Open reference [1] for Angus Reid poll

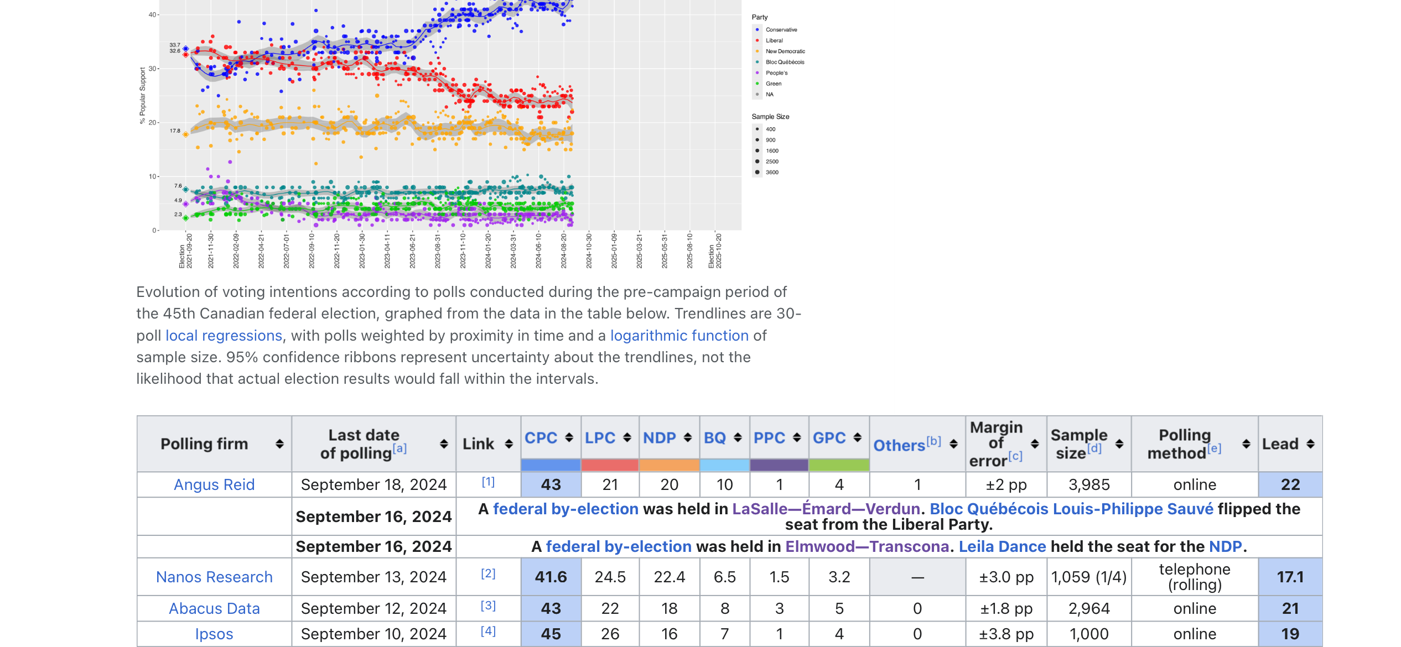(488, 482)
